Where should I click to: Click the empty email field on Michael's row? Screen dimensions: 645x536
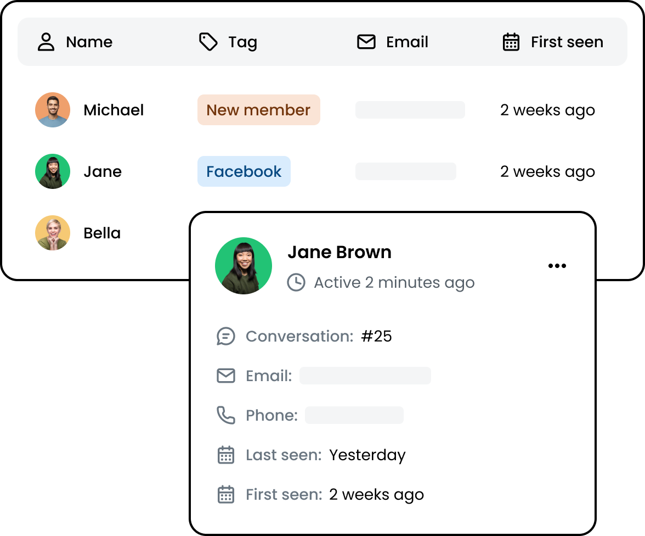410,110
